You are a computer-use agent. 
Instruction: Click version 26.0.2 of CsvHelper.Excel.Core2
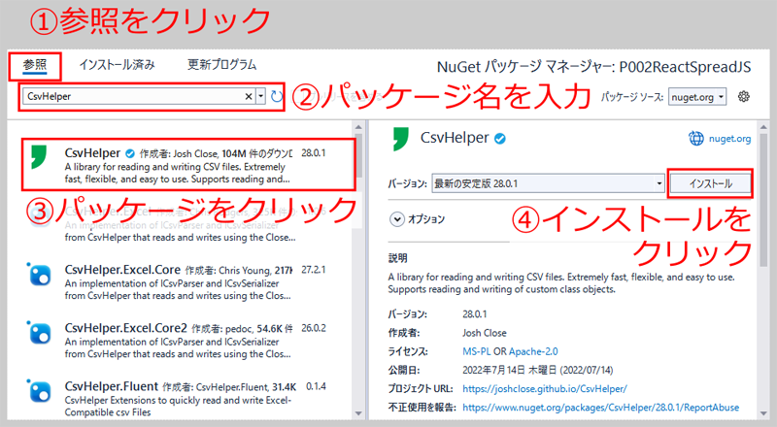point(313,328)
